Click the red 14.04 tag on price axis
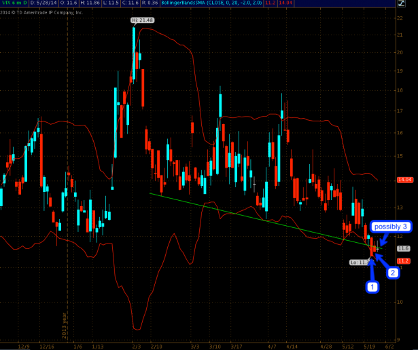The width and height of the screenshot is (418, 350). point(404,180)
